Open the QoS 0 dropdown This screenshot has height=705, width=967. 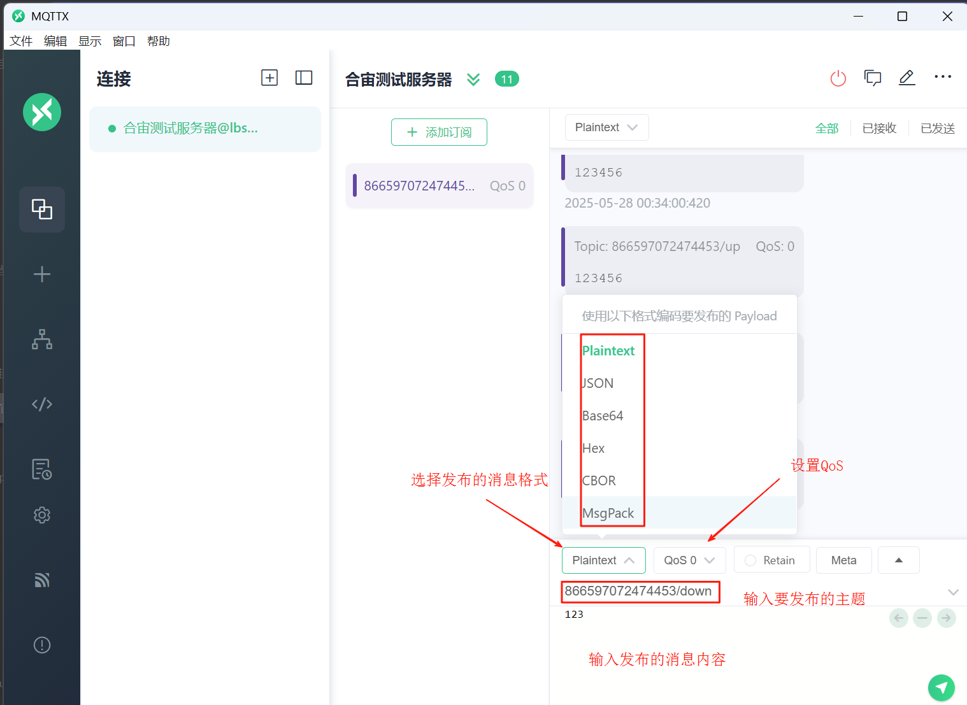689,560
